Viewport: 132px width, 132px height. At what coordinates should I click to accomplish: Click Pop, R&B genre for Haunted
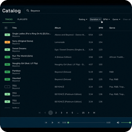[x=114, y=79]
